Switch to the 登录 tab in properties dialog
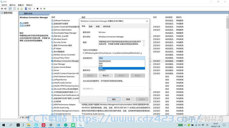This screenshot has height=128, width=229. (91, 27)
